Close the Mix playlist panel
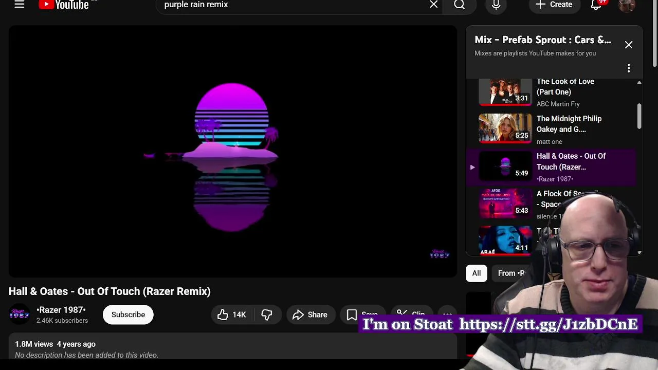 (629, 45)
